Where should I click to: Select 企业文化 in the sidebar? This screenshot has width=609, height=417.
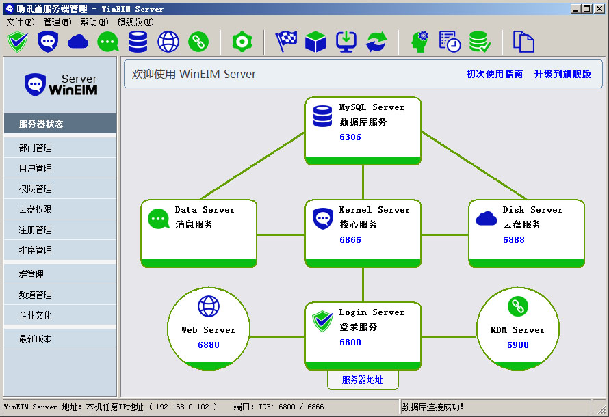coord(60,315)
